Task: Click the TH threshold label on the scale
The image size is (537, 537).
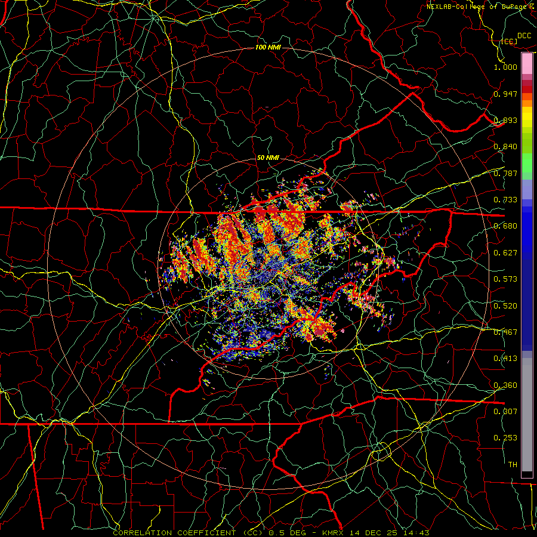Action: click(x=513, y=465)
